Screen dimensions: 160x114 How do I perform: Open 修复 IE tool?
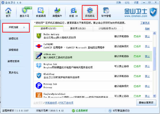click(x=74, y=12)
